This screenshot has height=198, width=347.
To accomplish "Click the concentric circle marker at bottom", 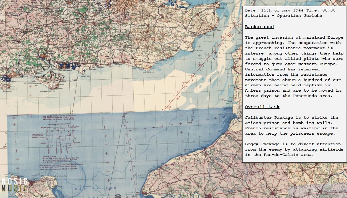I will pos(118,196).
